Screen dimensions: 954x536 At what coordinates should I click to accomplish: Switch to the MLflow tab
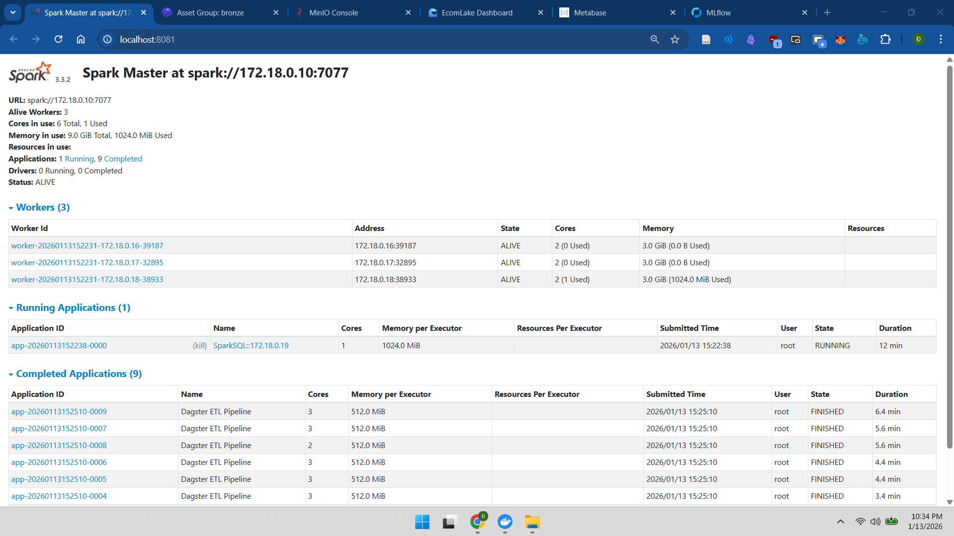718,12
